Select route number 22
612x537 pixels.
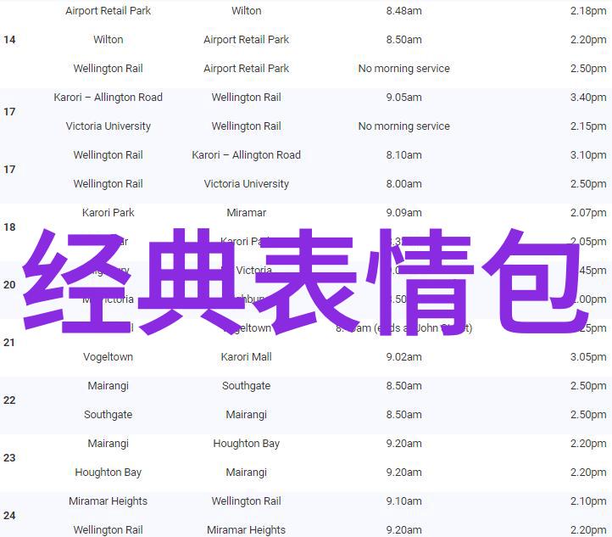click(9, 400)
